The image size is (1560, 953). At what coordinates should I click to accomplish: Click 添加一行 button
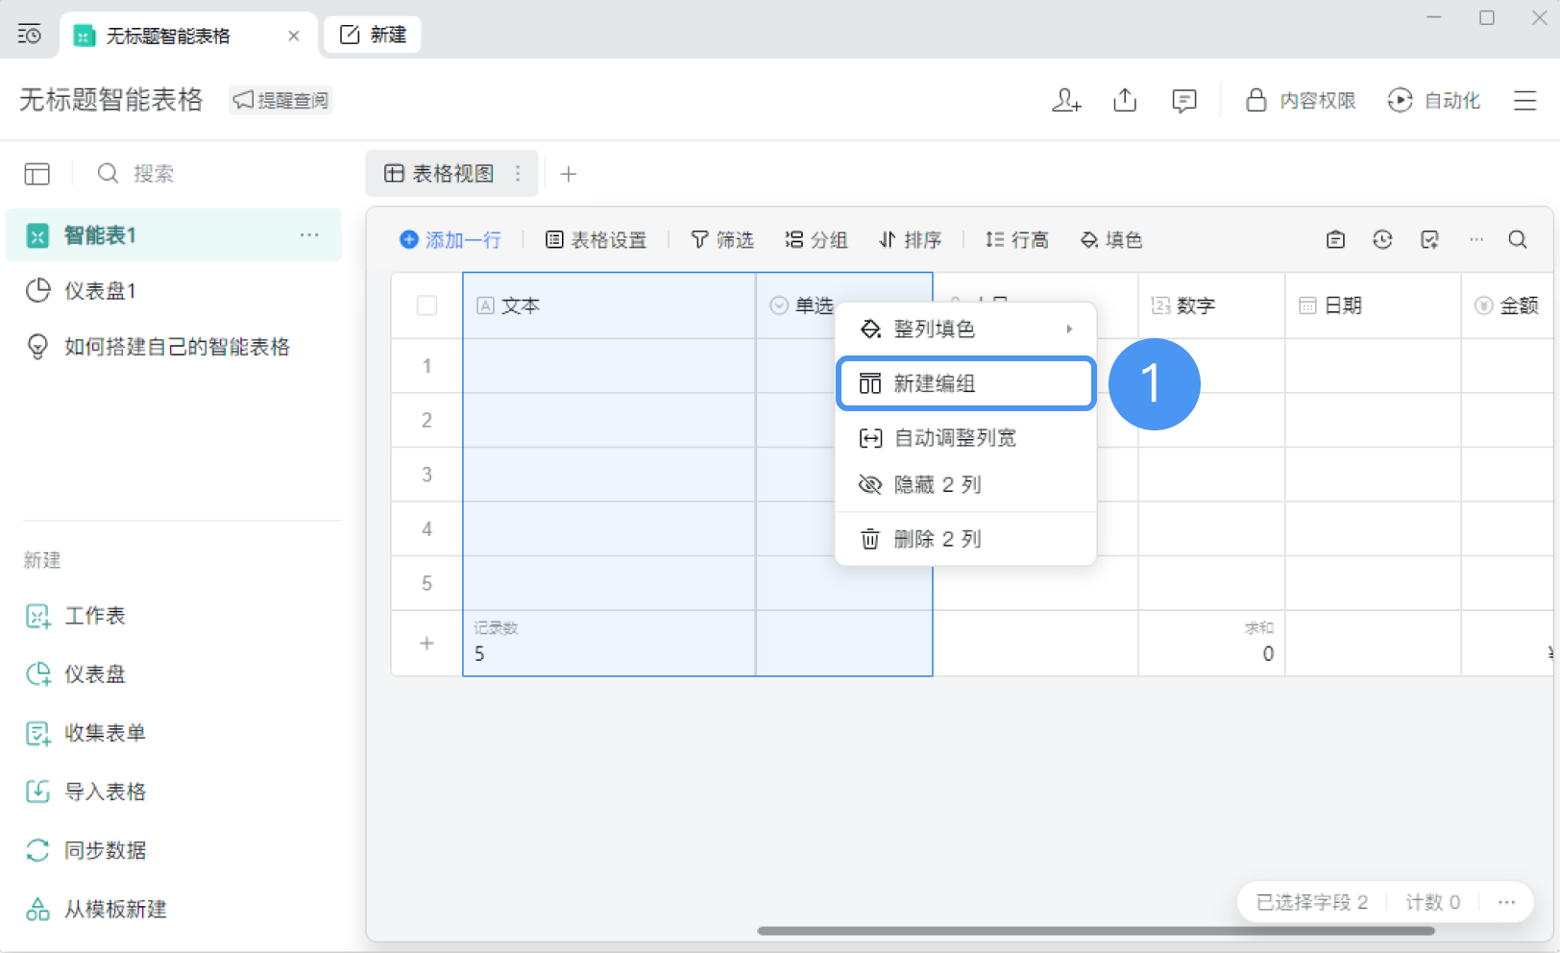451,240
